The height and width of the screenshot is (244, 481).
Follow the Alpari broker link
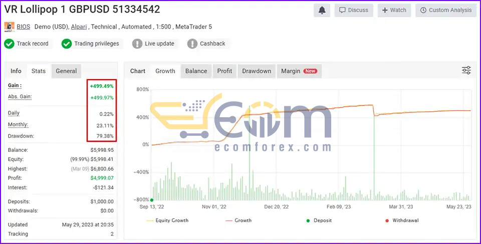pyautogui.click(x=79, y=27)
